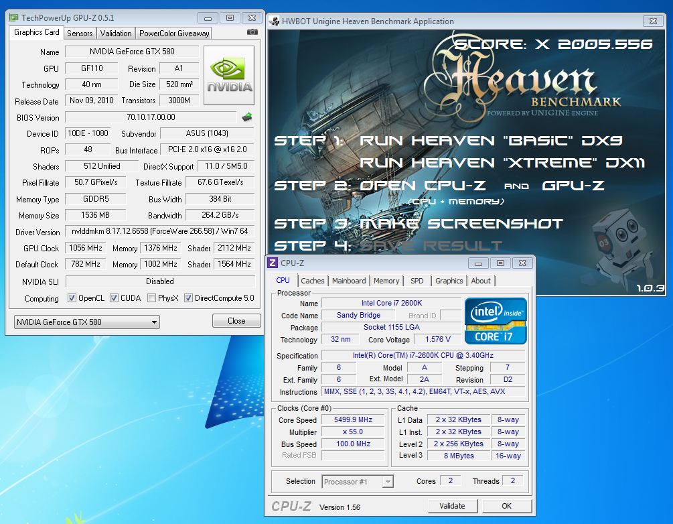Click the Close button in GPU-Z
Screen dimensions: 673x524
coord(236,321)
